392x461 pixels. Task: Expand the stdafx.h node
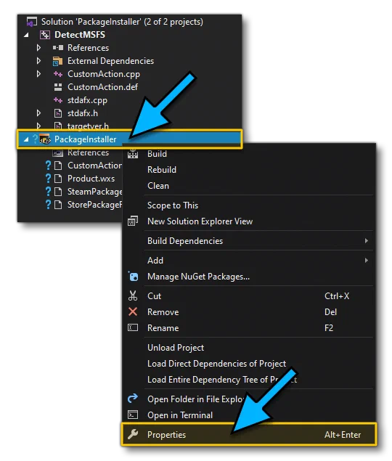(x=38, y=113)
